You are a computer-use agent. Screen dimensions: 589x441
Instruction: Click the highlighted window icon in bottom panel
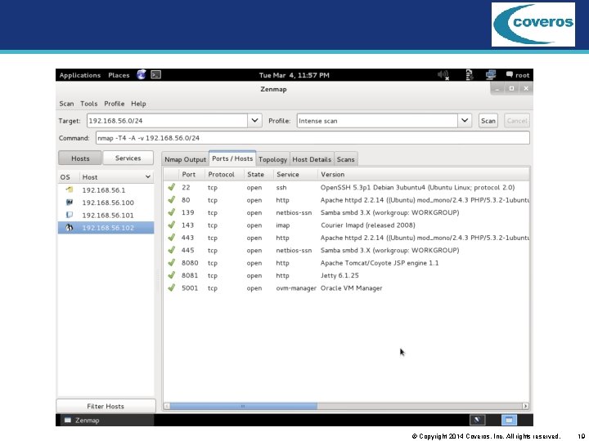tap(509, 420)
